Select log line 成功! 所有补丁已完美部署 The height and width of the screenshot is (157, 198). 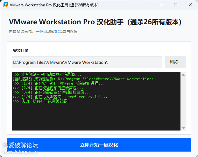[41, 101]
